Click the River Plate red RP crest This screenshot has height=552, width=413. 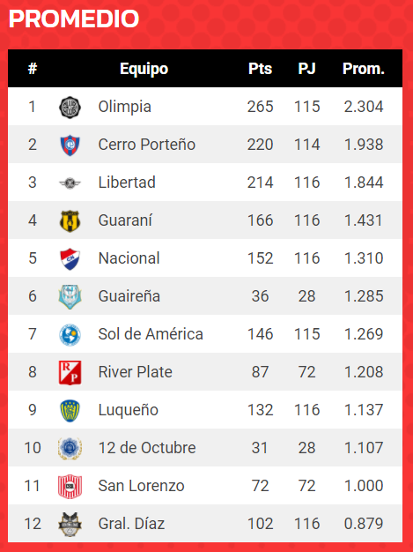(x=70, y=372)
